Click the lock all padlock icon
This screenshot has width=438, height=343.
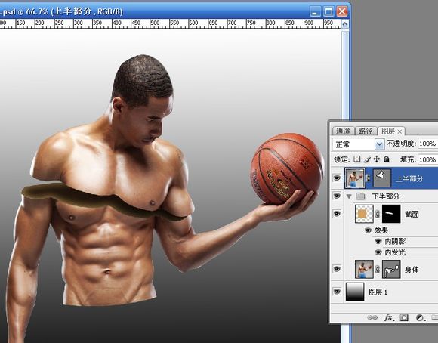tap(387, 159)
